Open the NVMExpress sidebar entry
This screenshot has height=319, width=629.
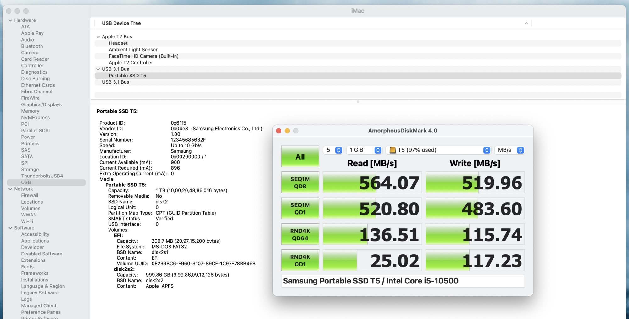coord(36,118)
